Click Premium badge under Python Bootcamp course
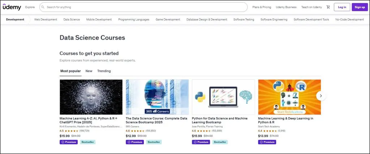Screen dimensions: 370x154 coord(201,142)
